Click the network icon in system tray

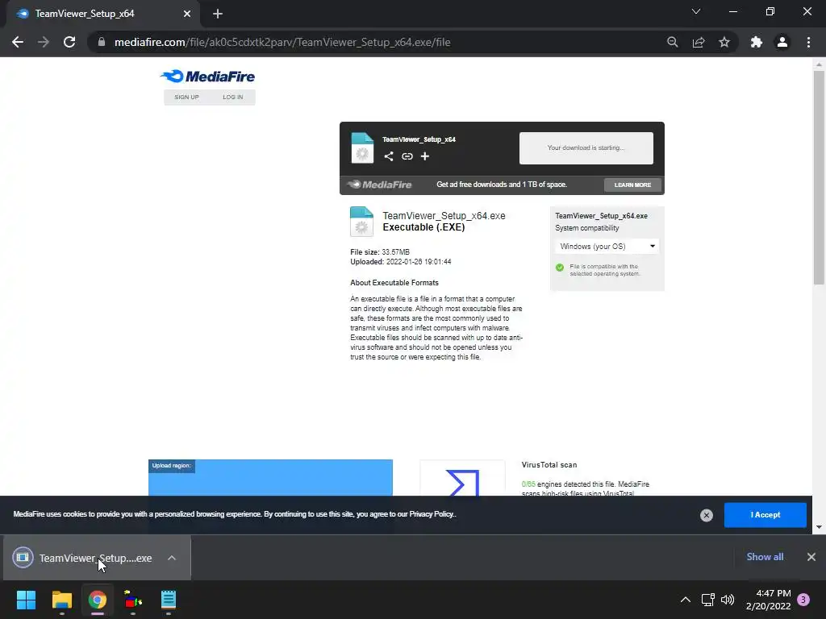point(707,600)
